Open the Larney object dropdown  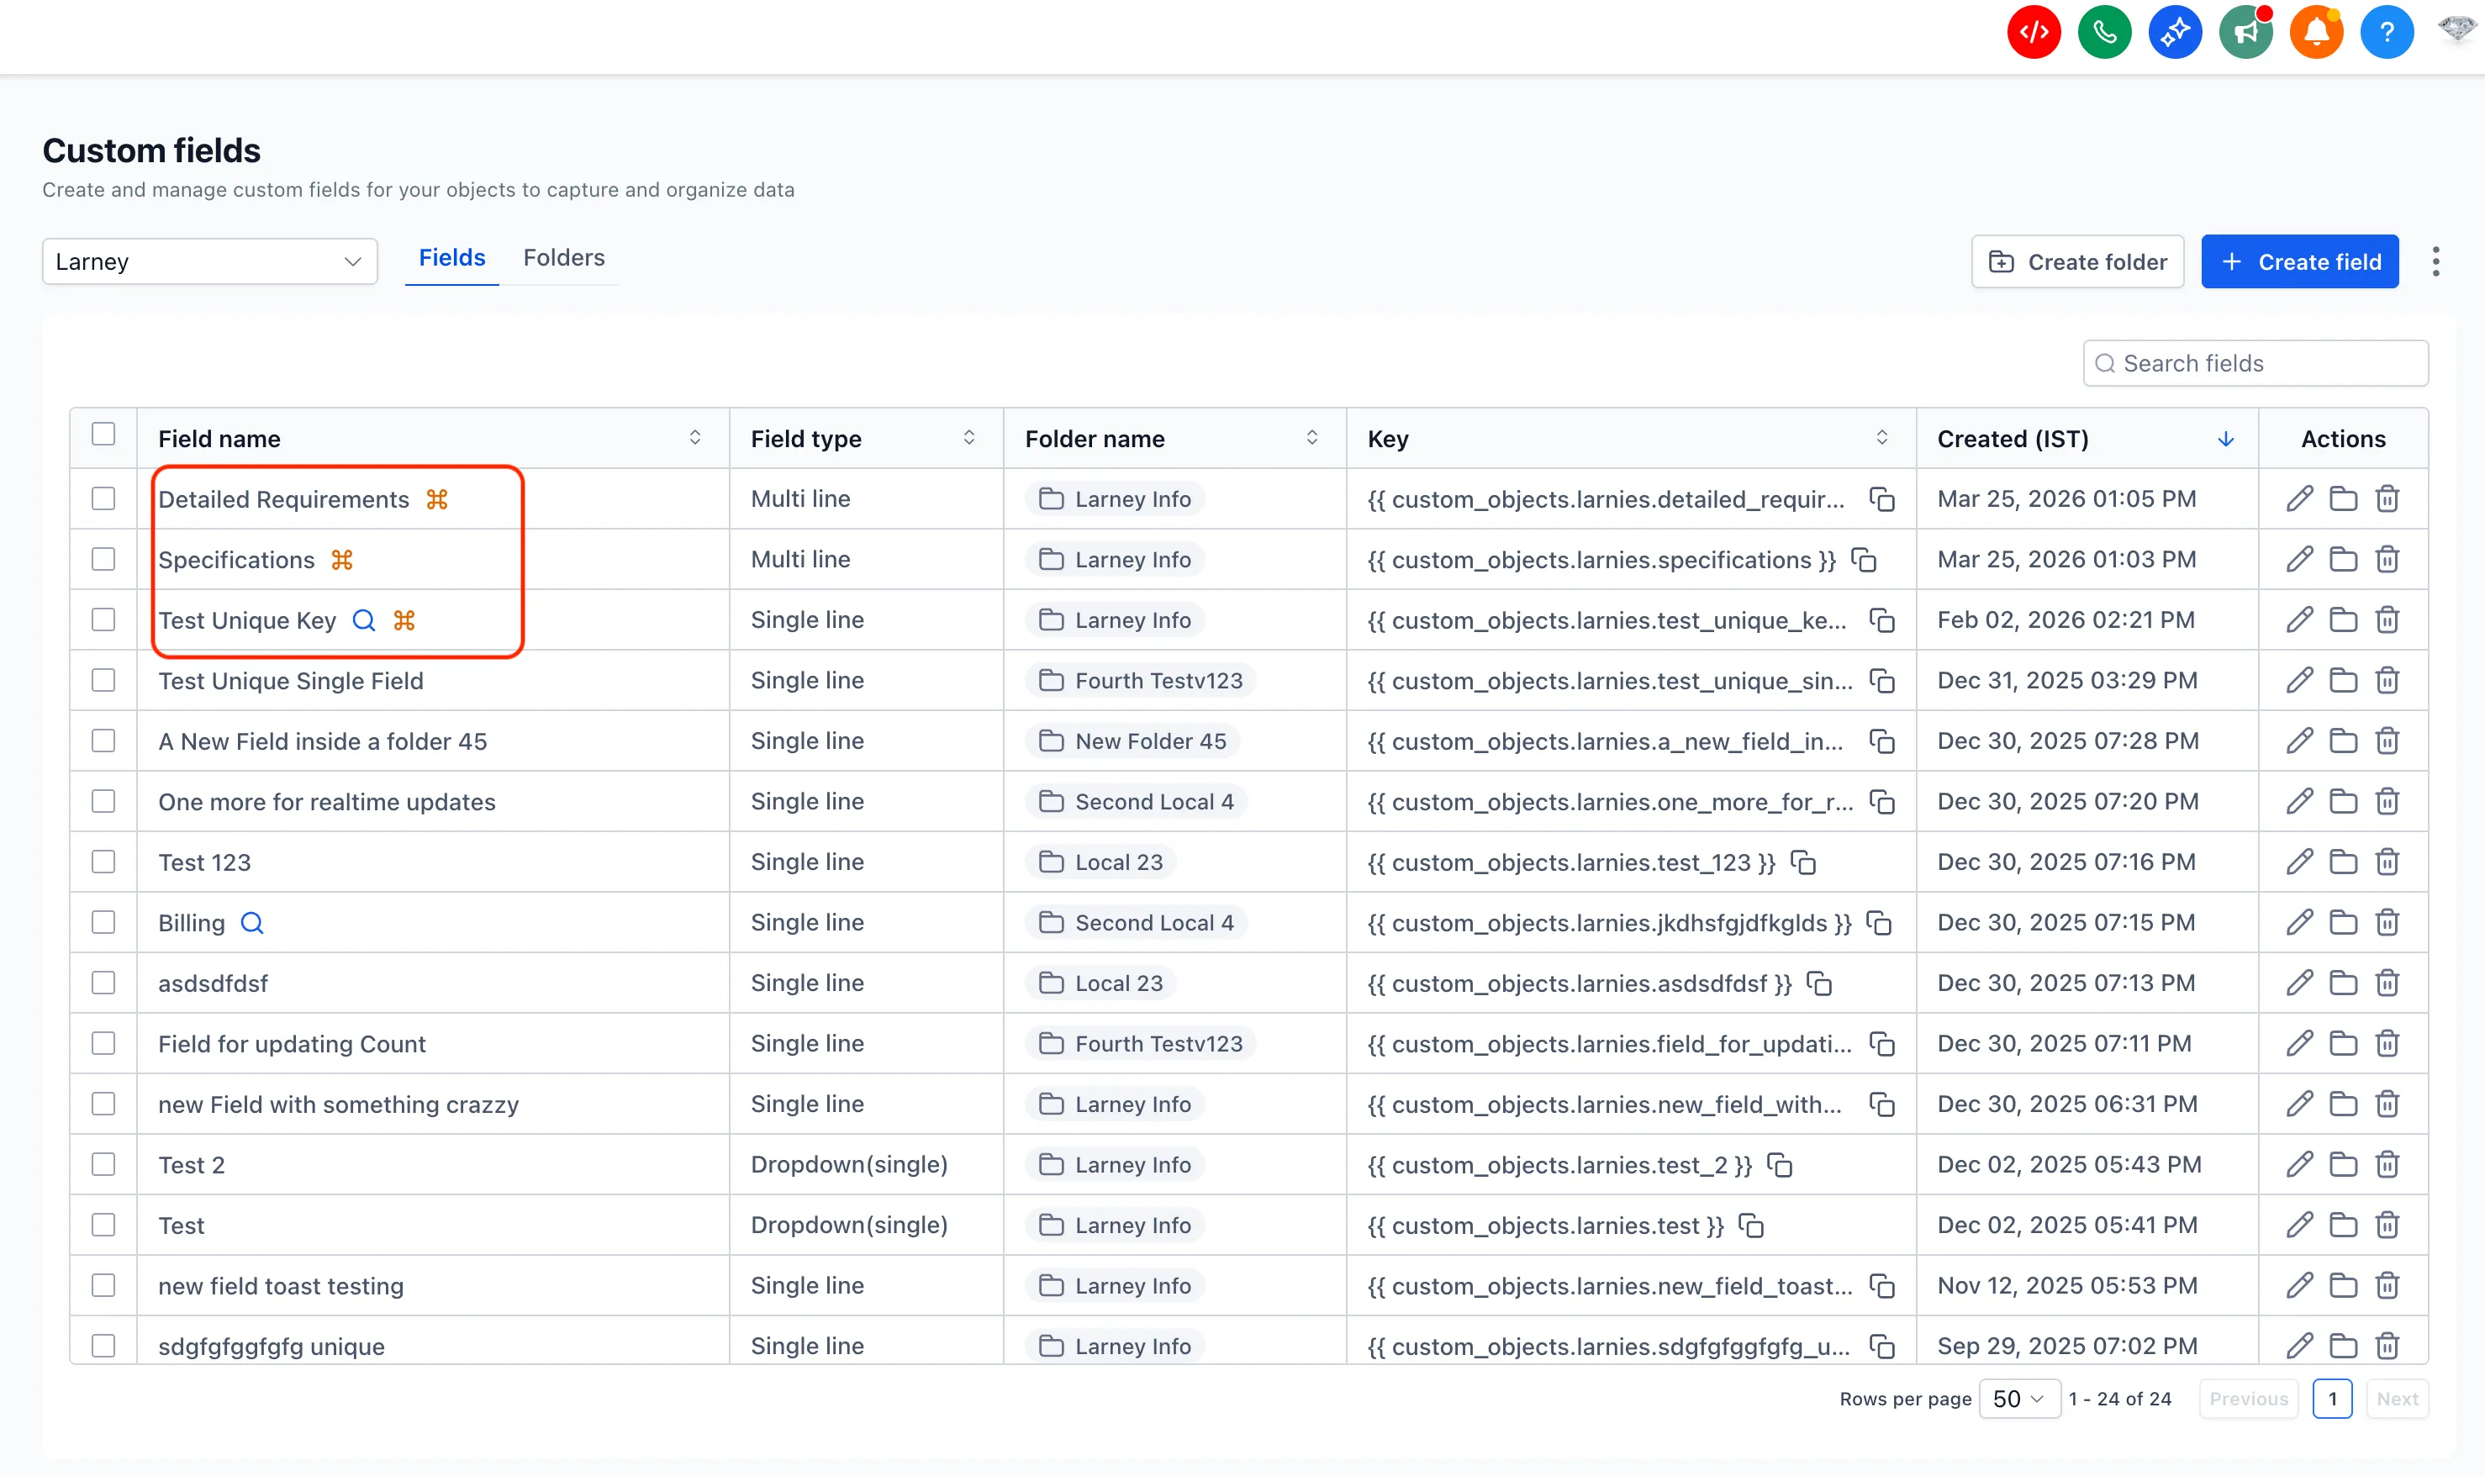(x=209, y=261)
